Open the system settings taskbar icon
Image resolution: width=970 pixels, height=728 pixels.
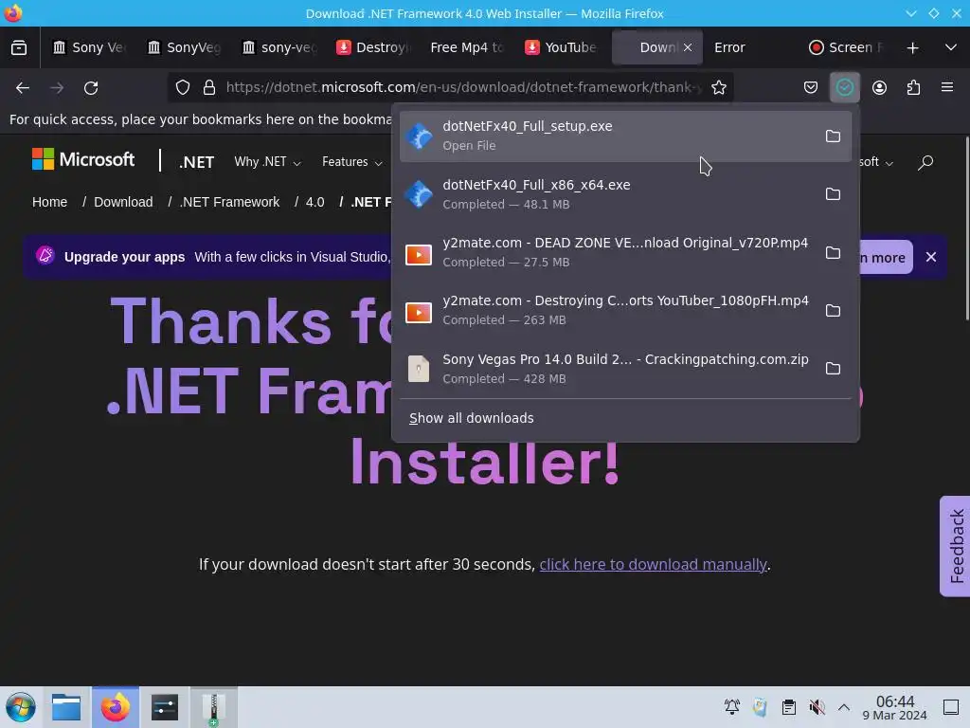click(165, 707)
